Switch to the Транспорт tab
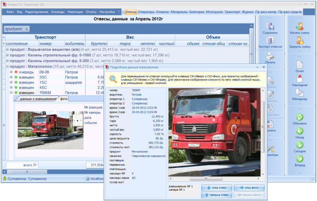This screenshot has width=317, height=201. [x=232, y=12]
